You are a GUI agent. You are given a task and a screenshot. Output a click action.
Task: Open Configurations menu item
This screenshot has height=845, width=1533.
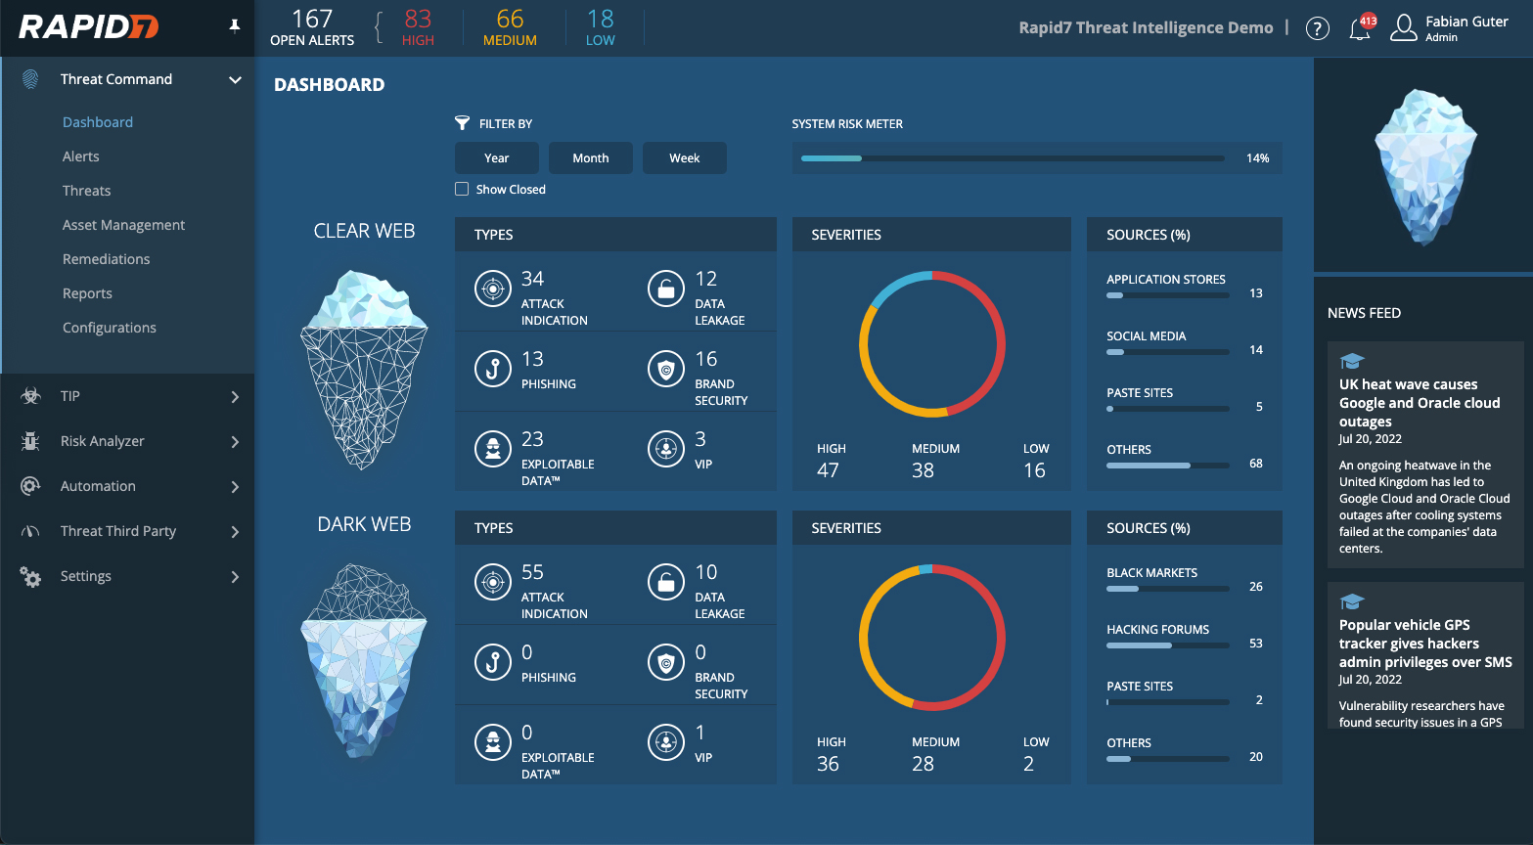click(110, 328)
